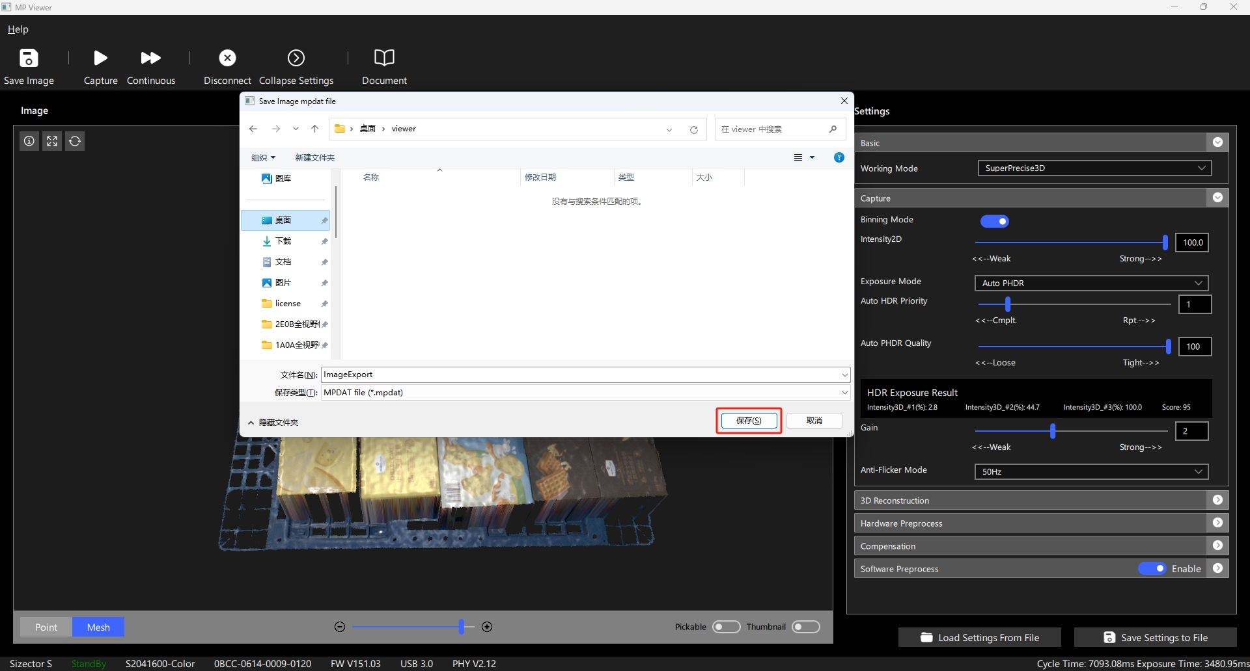Screen dimensions: 1250x671
Task: Click the 保存(S) button in dialog
Action: tap(749, 421)
